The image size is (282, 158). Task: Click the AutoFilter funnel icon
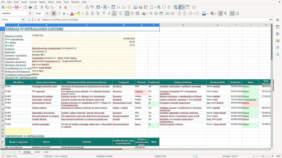(129, 7)
